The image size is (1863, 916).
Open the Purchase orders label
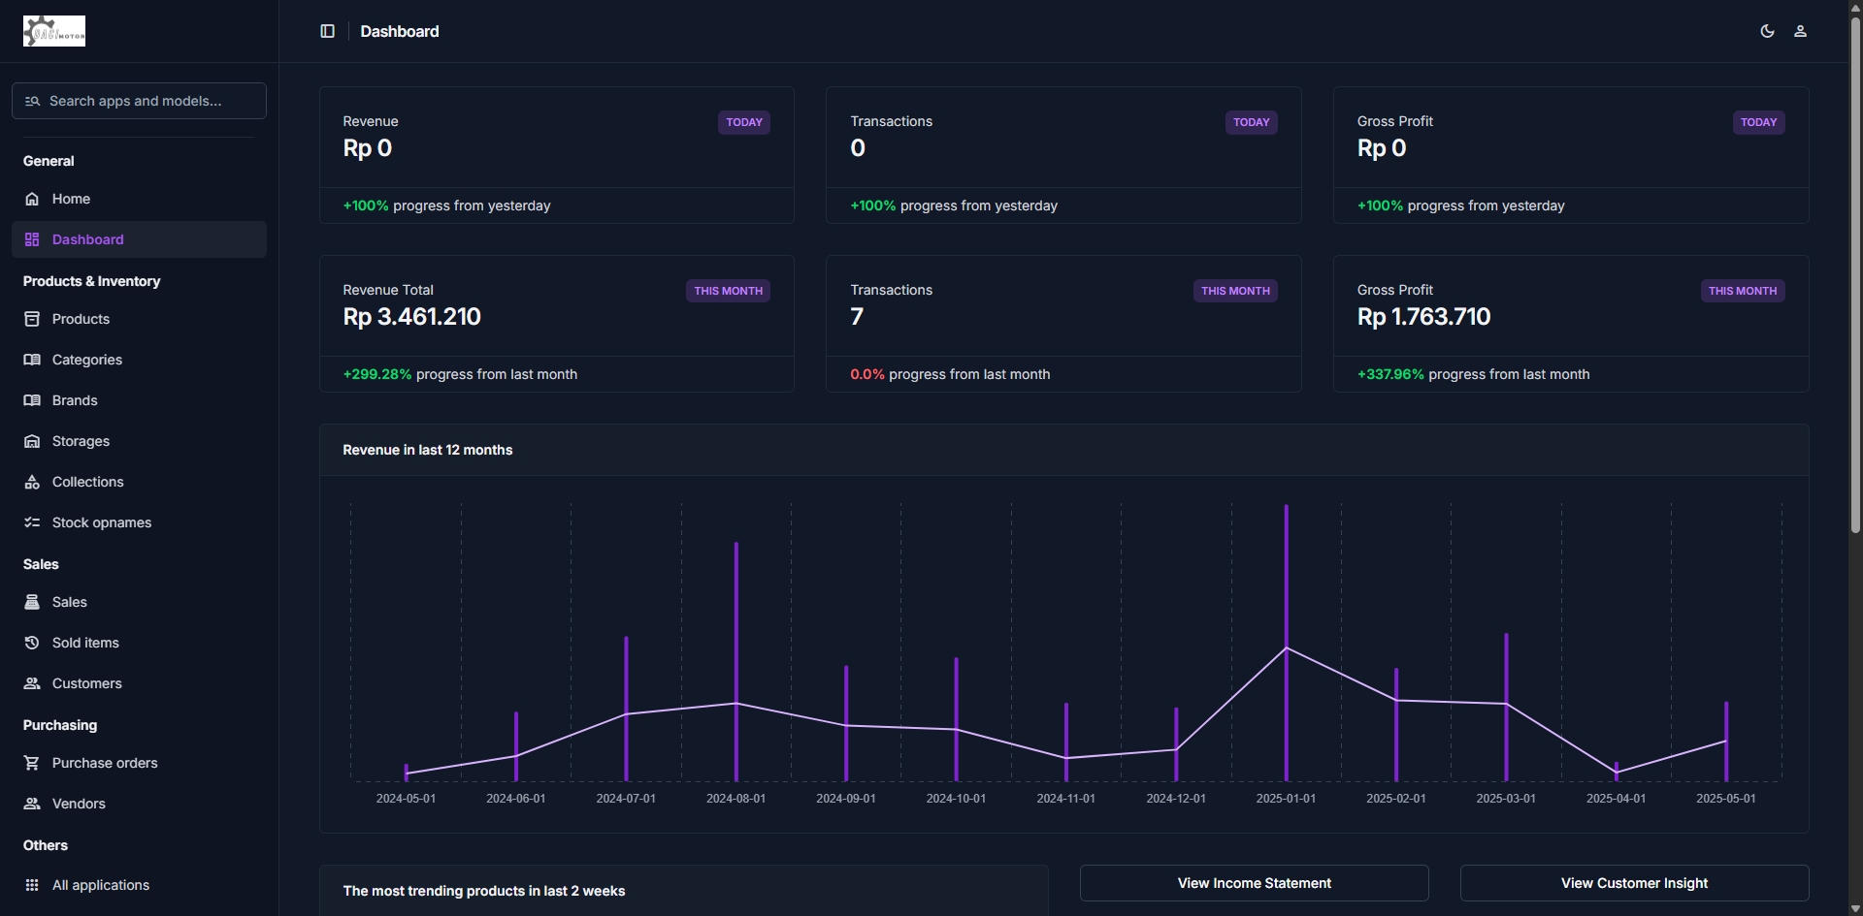pos(105,763)
